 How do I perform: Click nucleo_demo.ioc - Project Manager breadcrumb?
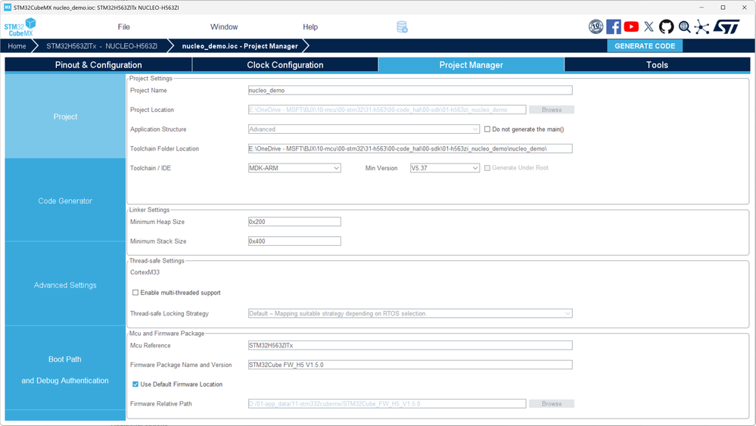click(x=240, y=46)
